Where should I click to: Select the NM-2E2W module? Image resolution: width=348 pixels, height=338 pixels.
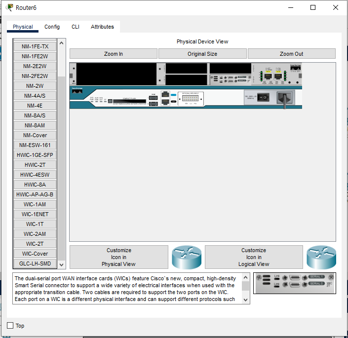point(35,66)
